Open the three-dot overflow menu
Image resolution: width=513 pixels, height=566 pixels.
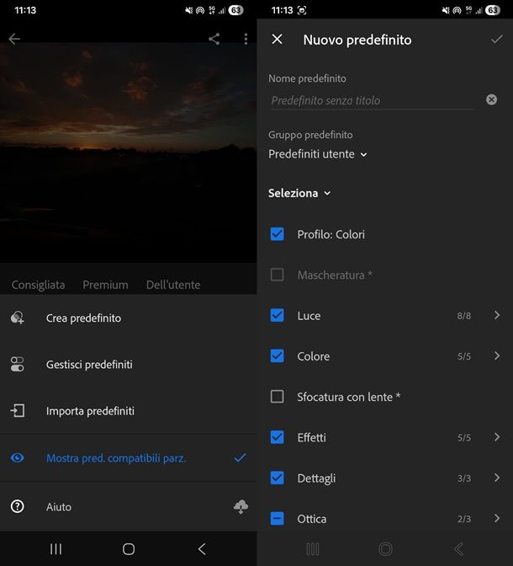[246, 39]
